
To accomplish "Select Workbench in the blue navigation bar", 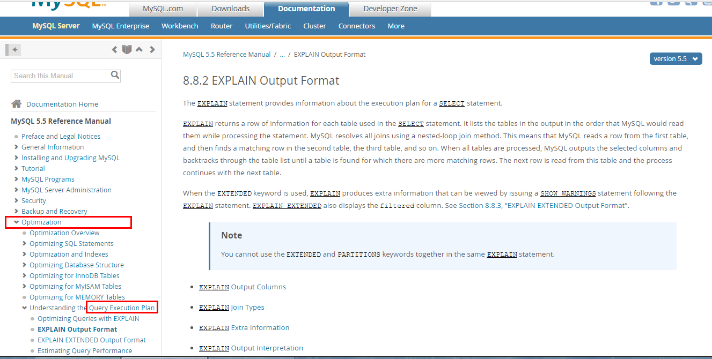I will point(180,26).
